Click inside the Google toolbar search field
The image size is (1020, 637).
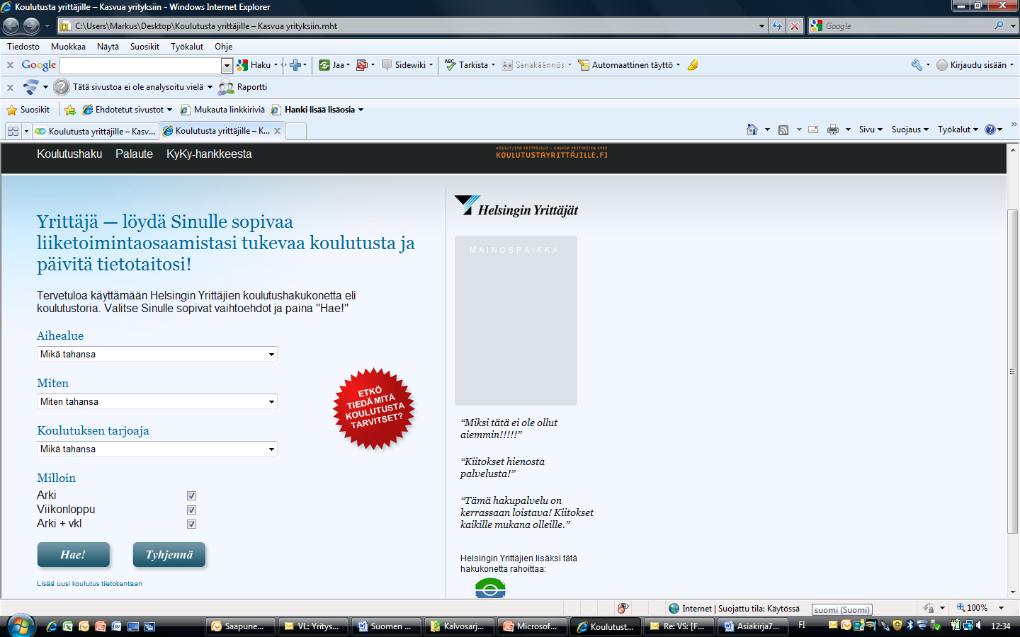(x=141, y=66)
